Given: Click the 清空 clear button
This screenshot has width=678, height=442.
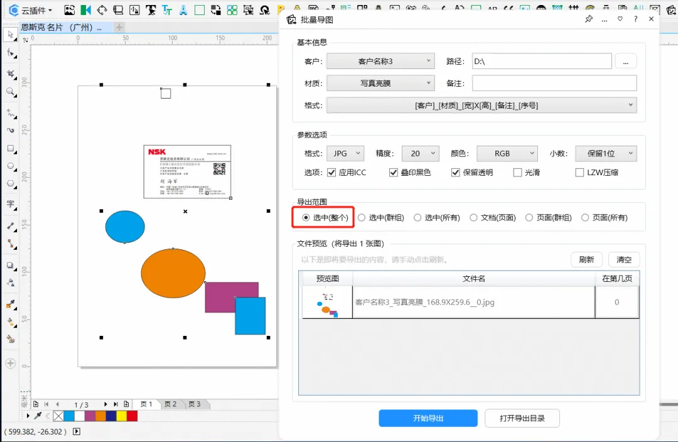Looking at the screenshot, I should (x=624, y=259).
